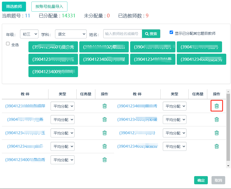Select the green teacher tag ending in 燕
This screenshot has width=231, height=189.
[x=153, y=59]
